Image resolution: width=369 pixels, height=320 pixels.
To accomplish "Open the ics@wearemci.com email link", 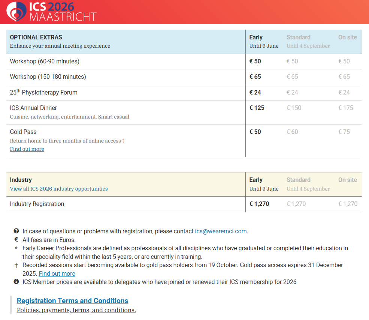I will [x=221, y=231].
